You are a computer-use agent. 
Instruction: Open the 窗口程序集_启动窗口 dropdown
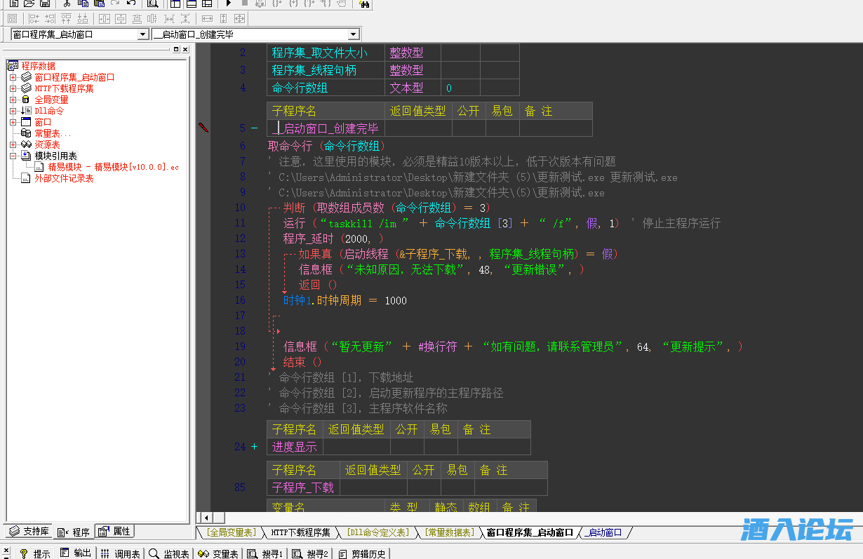(x=143, y=34)
